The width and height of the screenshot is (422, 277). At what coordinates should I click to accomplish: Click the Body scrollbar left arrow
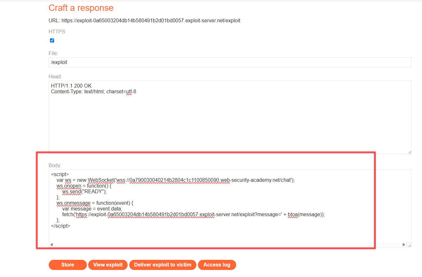point(52,245)
